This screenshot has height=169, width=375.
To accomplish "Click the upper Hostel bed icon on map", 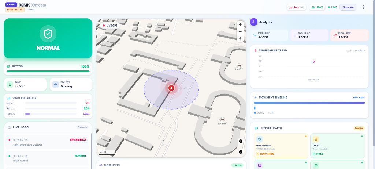I will pyautogui.click(x=238, y=66).
